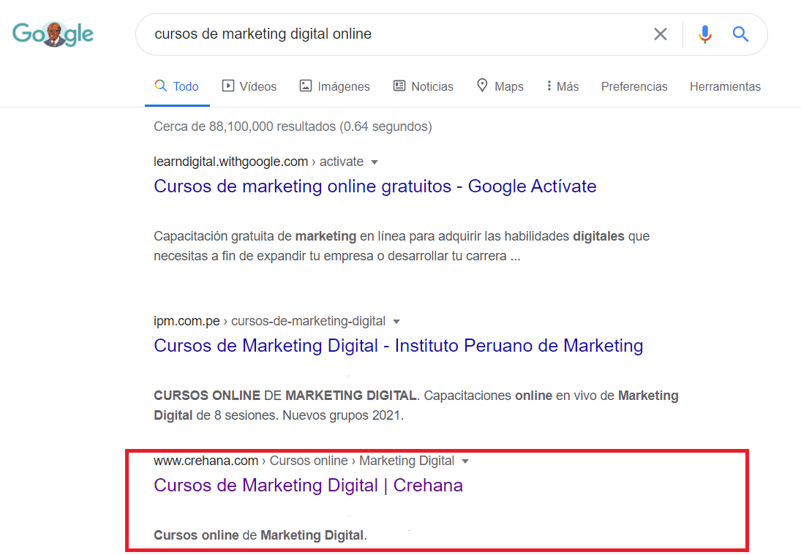Viewport: 801px width, 555px height.
Task: Open the Crehana marketing courses result
Action: 308,486
